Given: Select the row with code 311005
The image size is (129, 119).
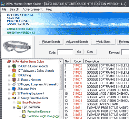Looking at the screenshot, I should [x=96, y=72].
